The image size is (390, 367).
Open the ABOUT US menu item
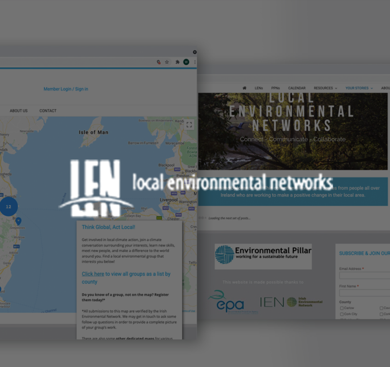19,111
